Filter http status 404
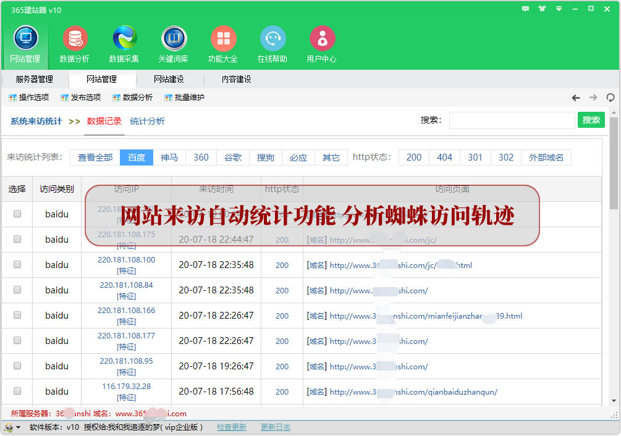The image size is (621, 436). tap(444, 157)
